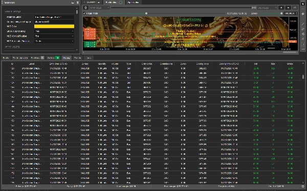Open the Orders tab
307x191 pixels.
coord(53,58)
